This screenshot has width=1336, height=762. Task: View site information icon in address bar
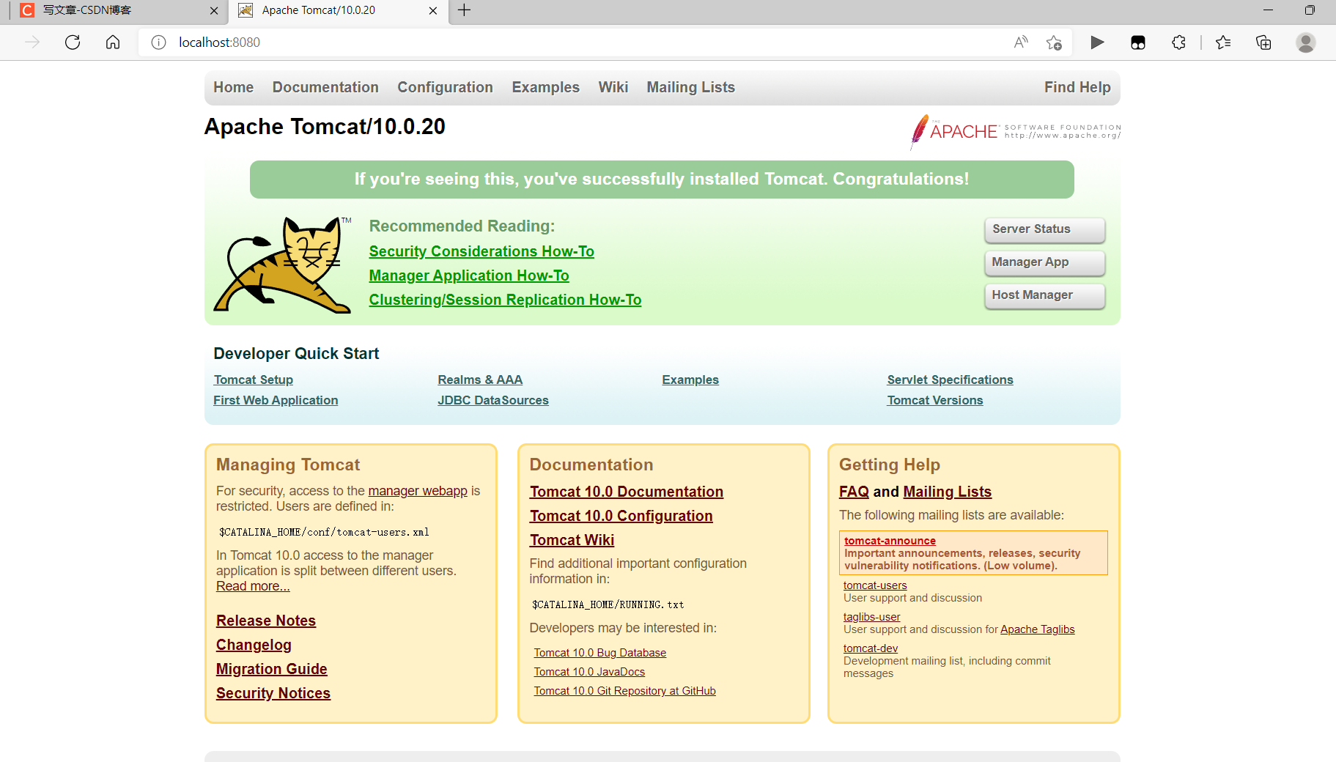[x=158, y=42]
